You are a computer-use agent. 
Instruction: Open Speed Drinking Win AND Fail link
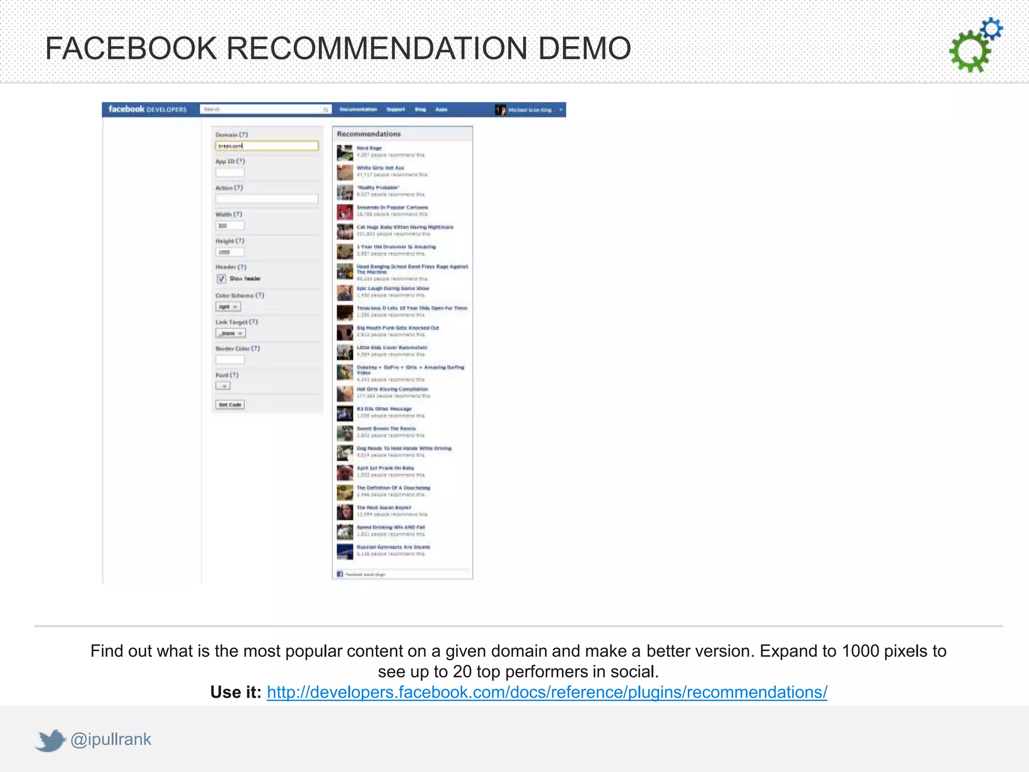pos(391,527)
